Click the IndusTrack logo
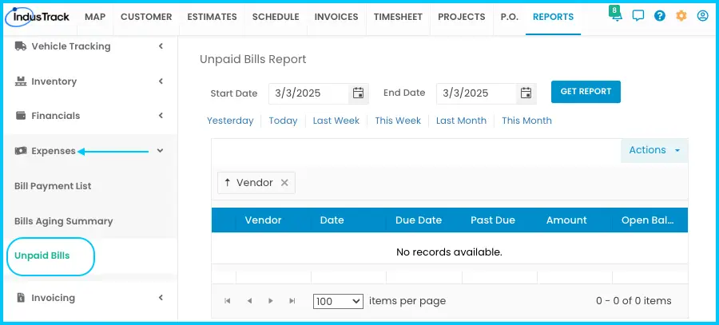The image size is (719, 325). 37,17
